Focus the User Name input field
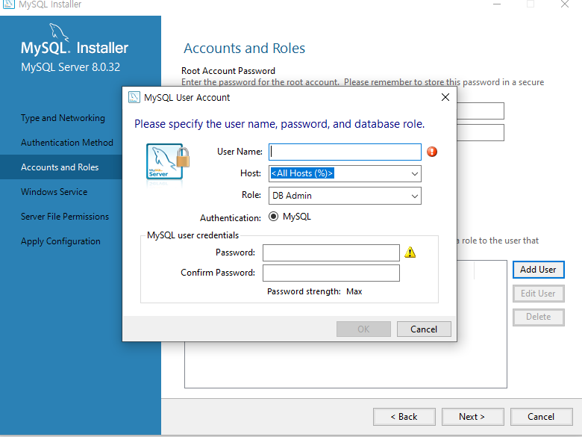This screenshot has width=582, height=437. [345, 152]
